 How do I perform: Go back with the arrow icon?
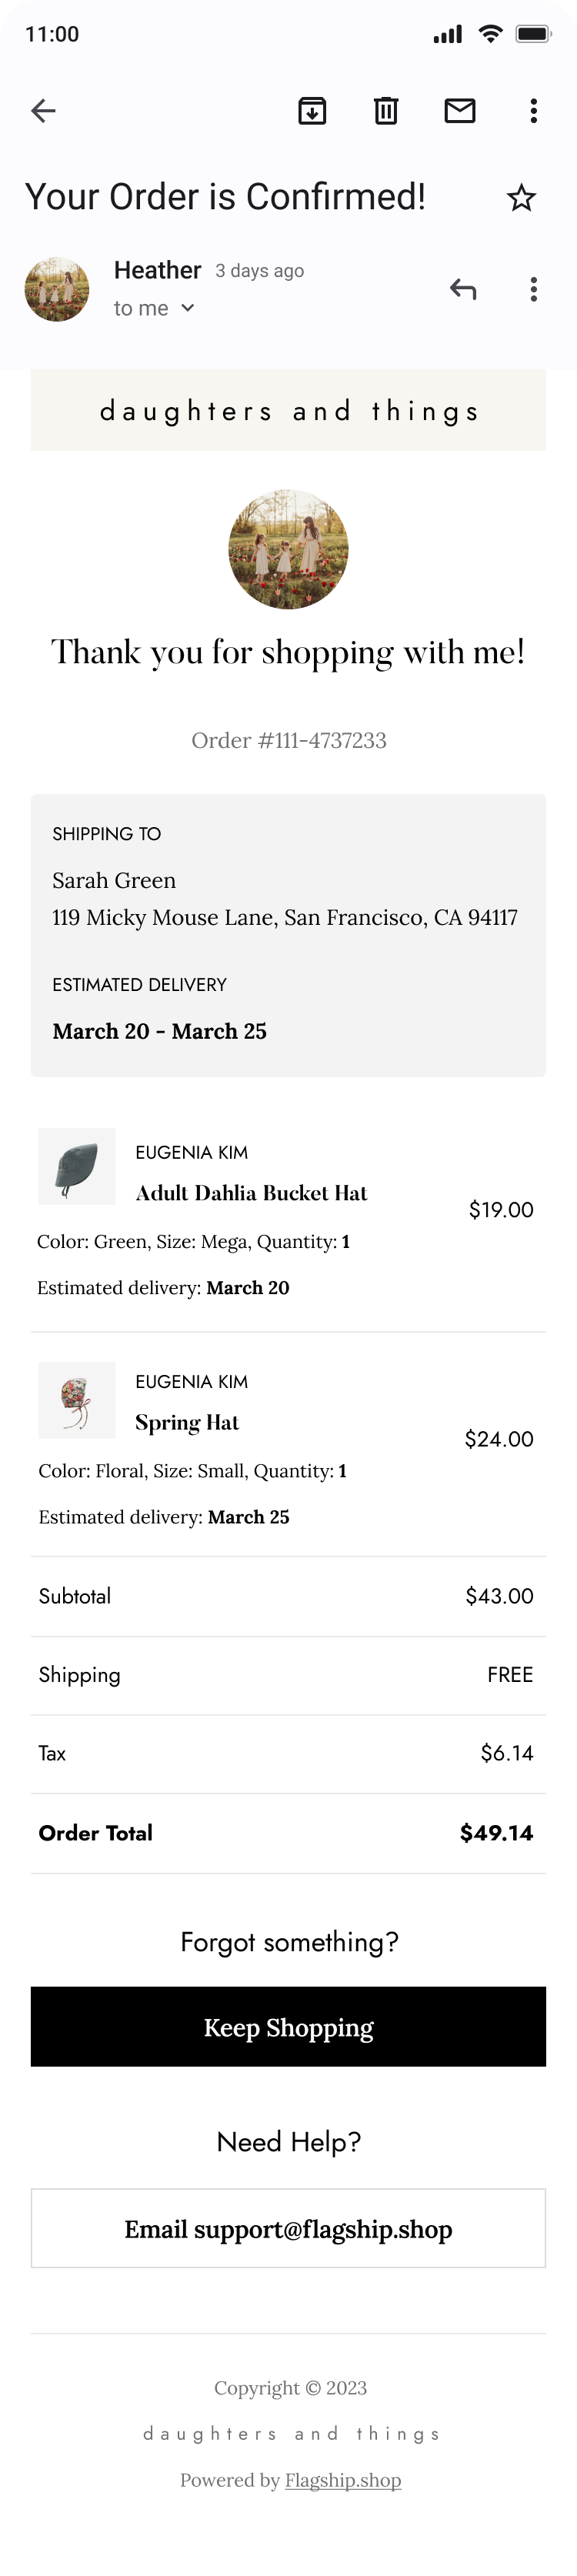43,111
